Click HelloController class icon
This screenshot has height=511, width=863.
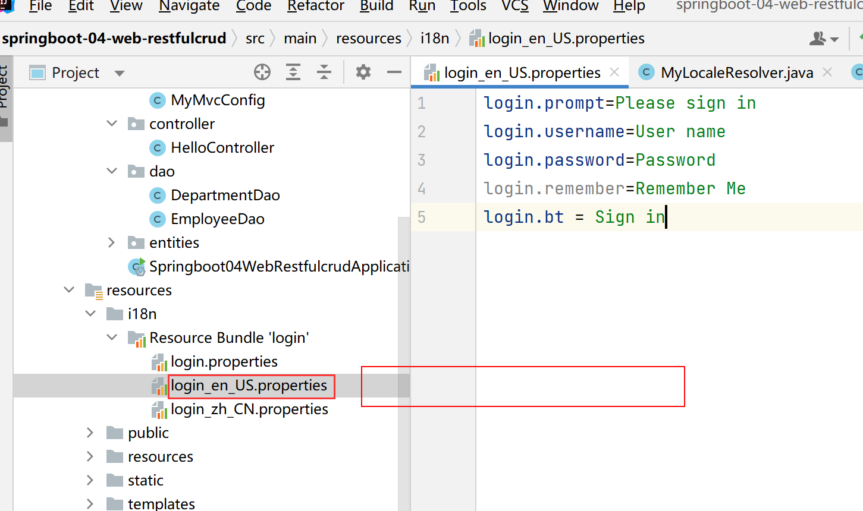click(158, 148)
